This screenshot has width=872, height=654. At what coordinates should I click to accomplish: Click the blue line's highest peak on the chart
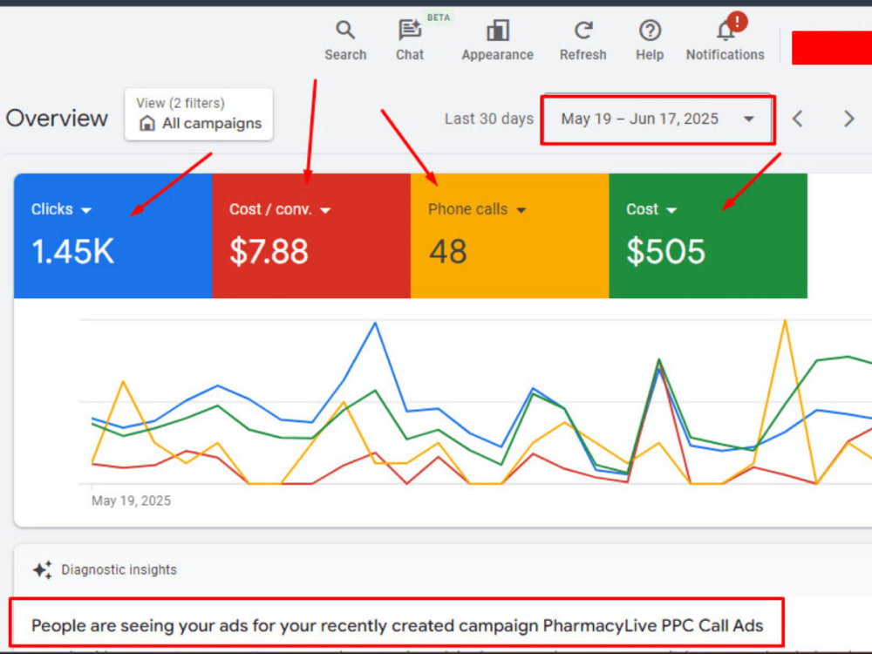pyautogui.click(x=375, y=323)
